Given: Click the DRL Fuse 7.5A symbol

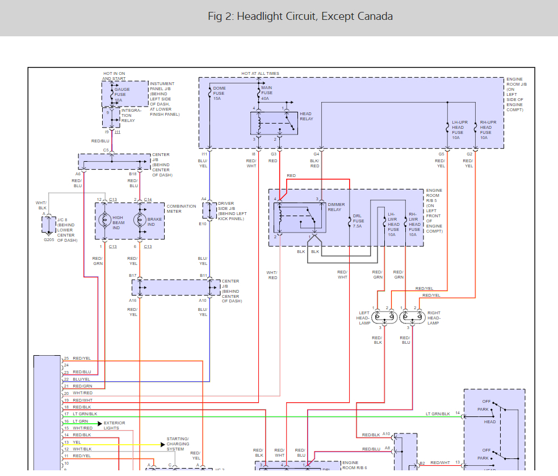Looking at the screenshot, I should tap(350, 221).
